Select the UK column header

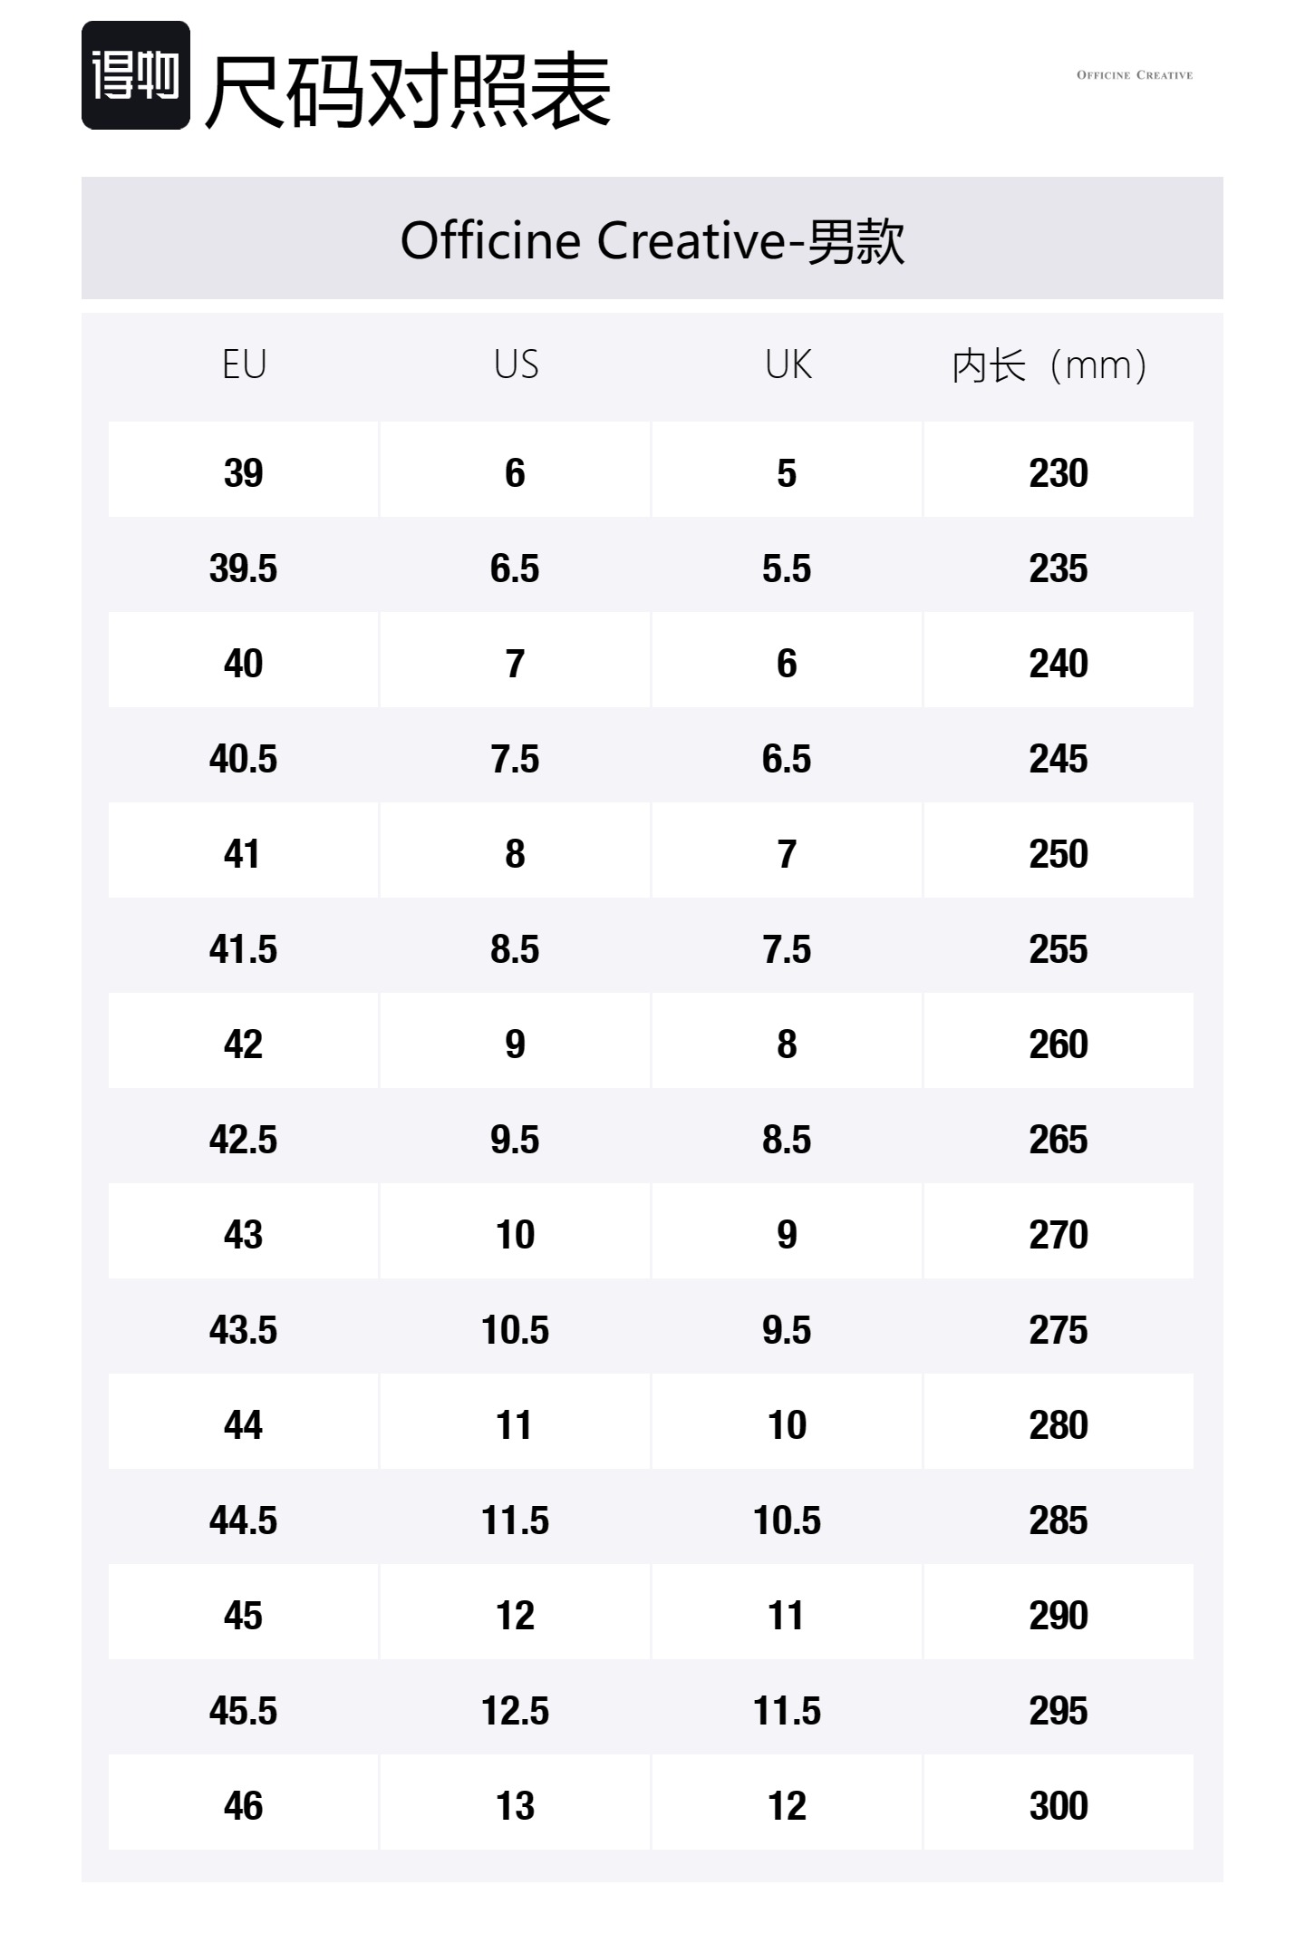(x=788, y=364)
